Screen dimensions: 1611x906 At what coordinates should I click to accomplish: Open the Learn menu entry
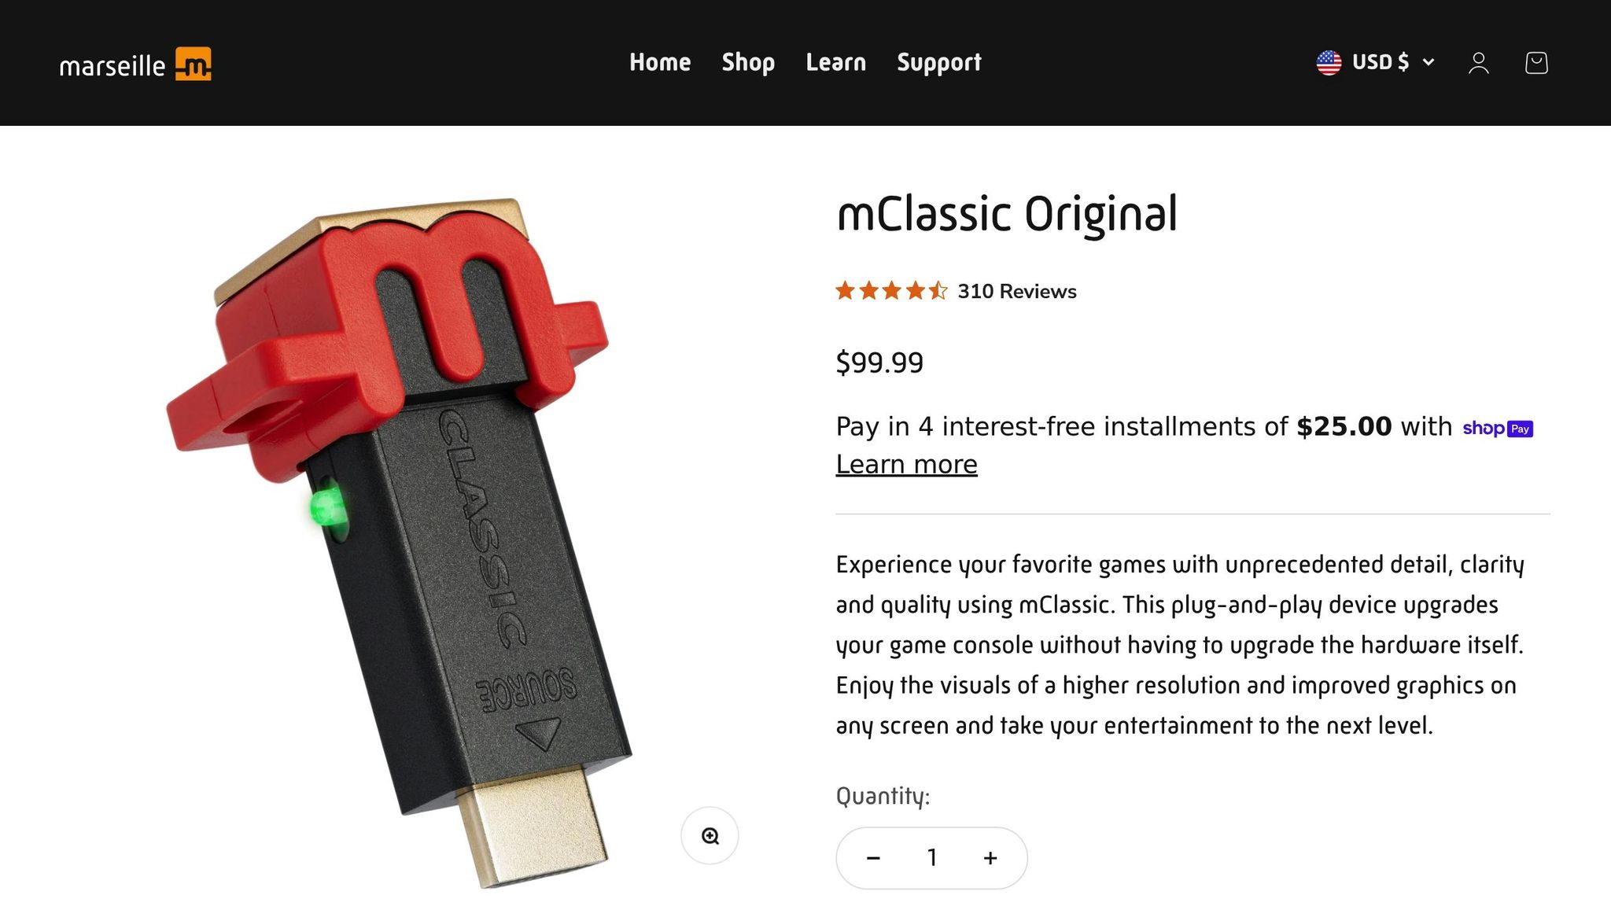(x=835, y=63)
